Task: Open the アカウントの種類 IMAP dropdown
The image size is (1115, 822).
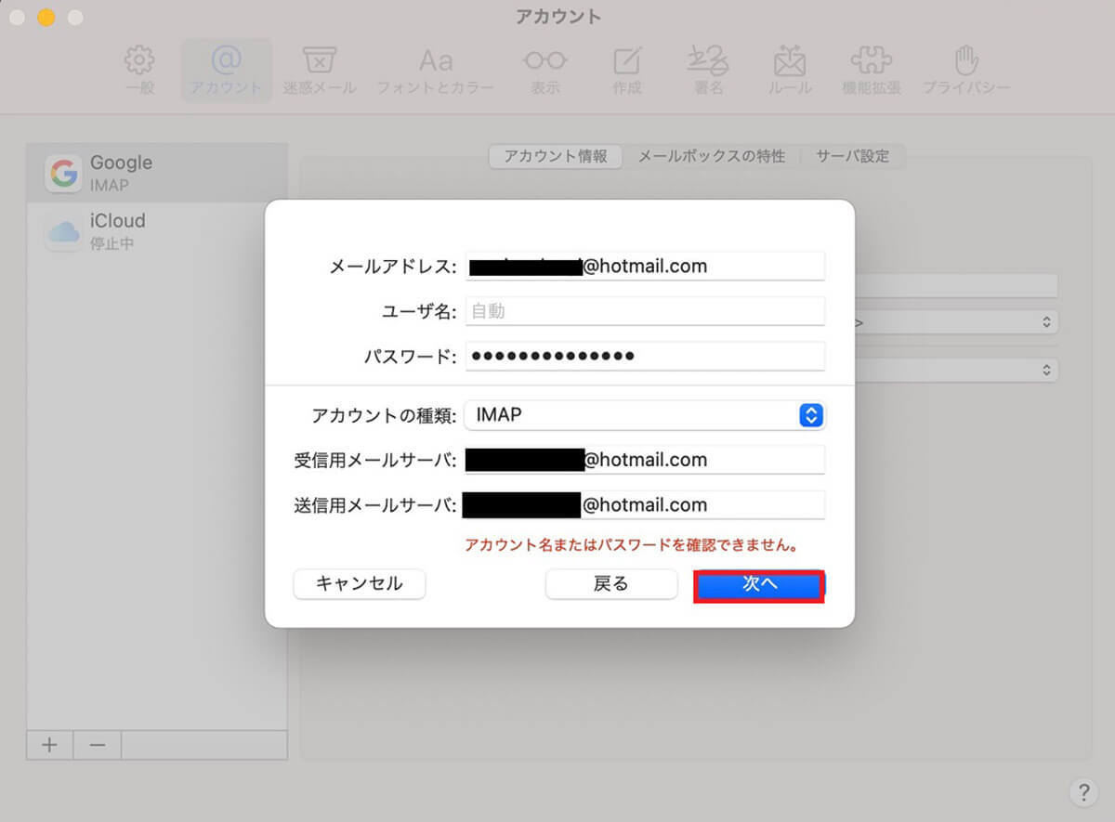Action: pos(645,415)
